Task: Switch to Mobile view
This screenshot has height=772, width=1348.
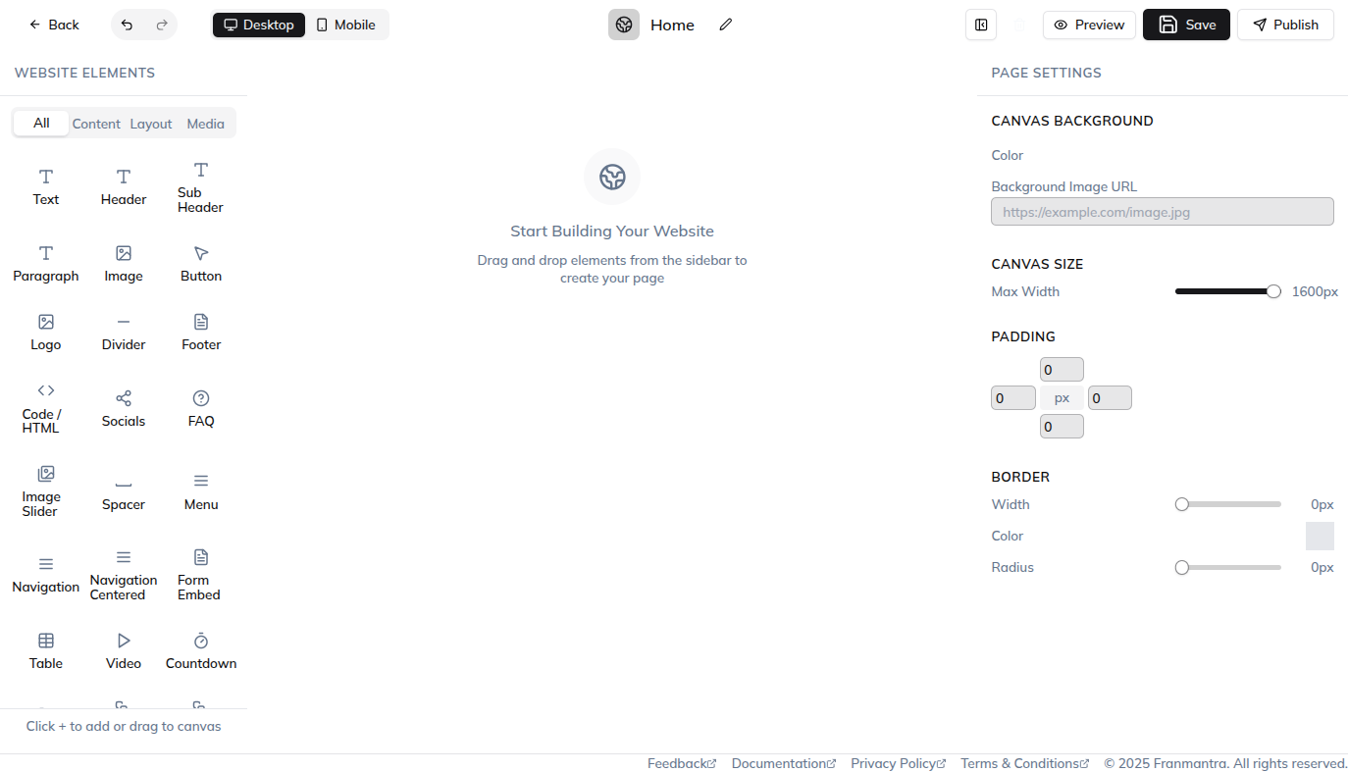Action: click(346, 25)
